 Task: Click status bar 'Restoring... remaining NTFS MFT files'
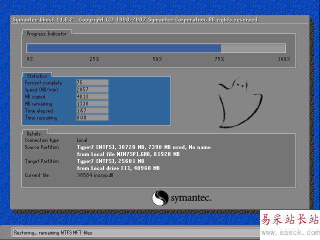pyautogui.click(x=53, y=232)
